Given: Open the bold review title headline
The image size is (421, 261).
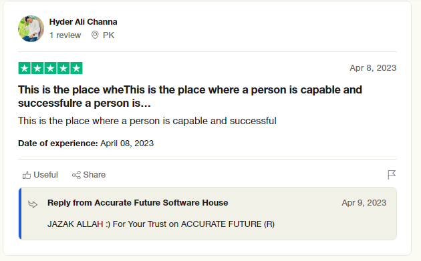Looking at the screenshot, I should point(190,96).
